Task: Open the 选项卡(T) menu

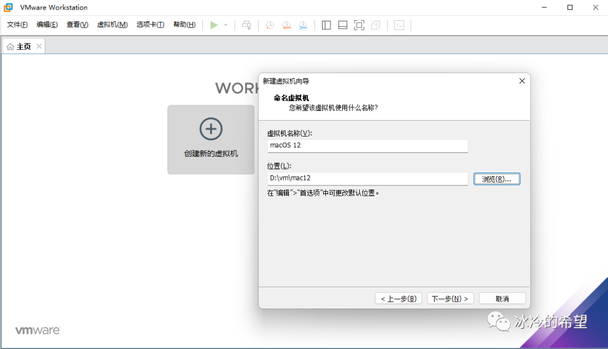Action: point(150,25)
